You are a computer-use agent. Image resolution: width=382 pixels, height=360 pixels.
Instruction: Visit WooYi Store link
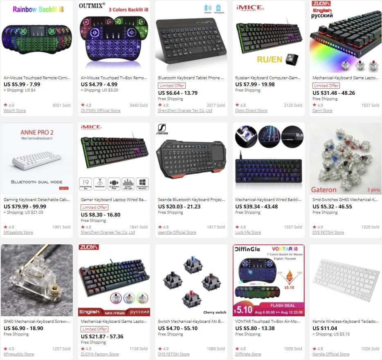point(15,110)
